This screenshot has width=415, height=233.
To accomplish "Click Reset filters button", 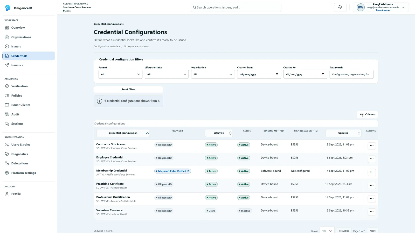I will [x=128, y=89].
